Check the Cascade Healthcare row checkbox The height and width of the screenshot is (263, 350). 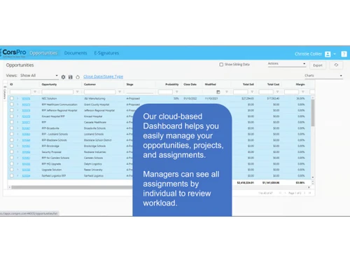tap(12, 122)
